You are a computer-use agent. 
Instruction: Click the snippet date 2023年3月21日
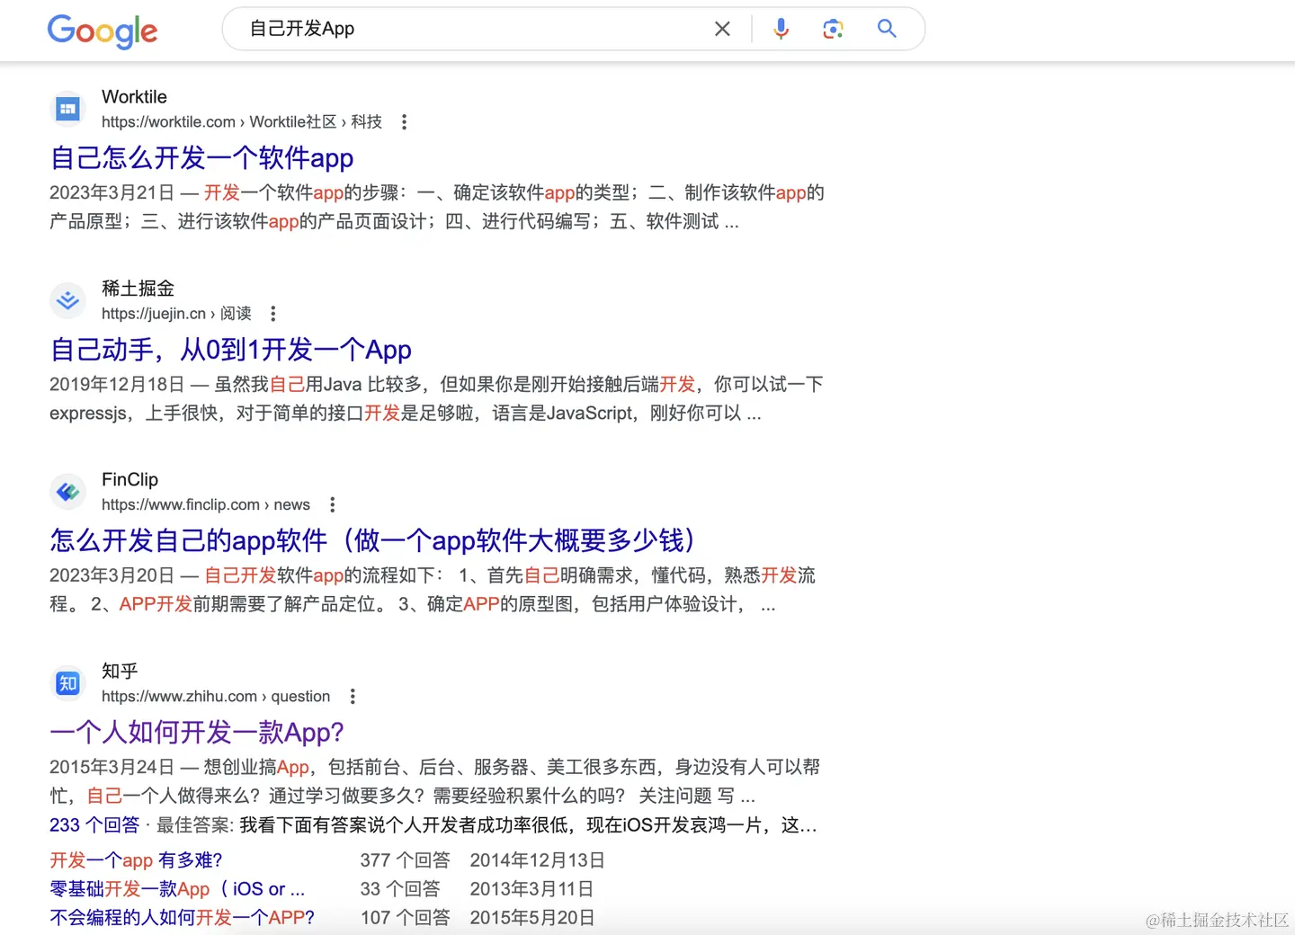pyautogui.click(x=112, y=192)
